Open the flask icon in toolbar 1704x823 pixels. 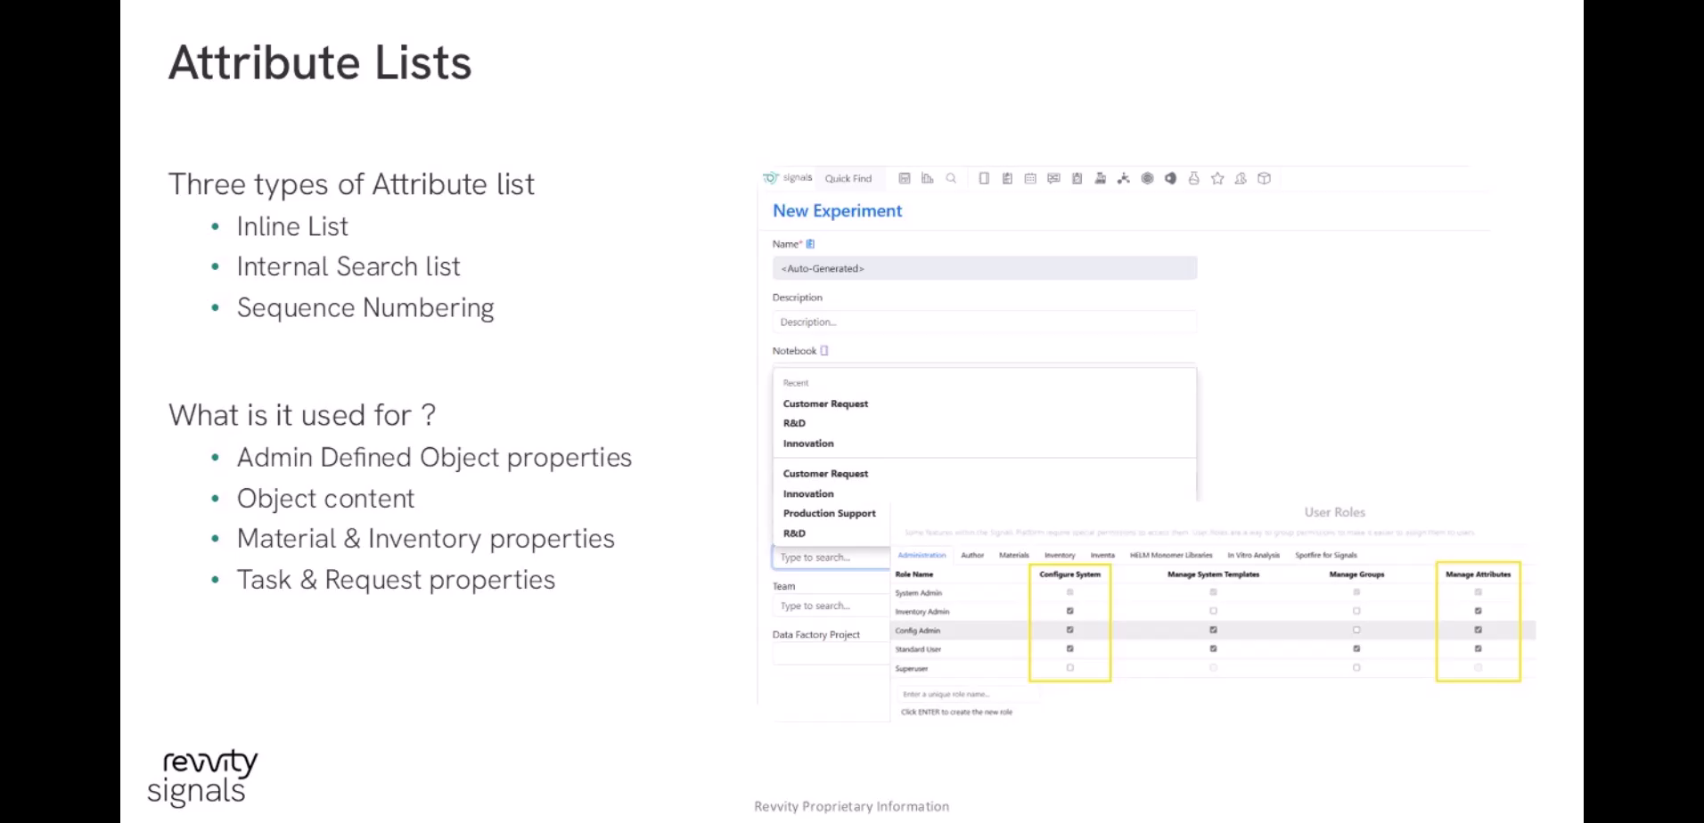tap(1193, 178)
